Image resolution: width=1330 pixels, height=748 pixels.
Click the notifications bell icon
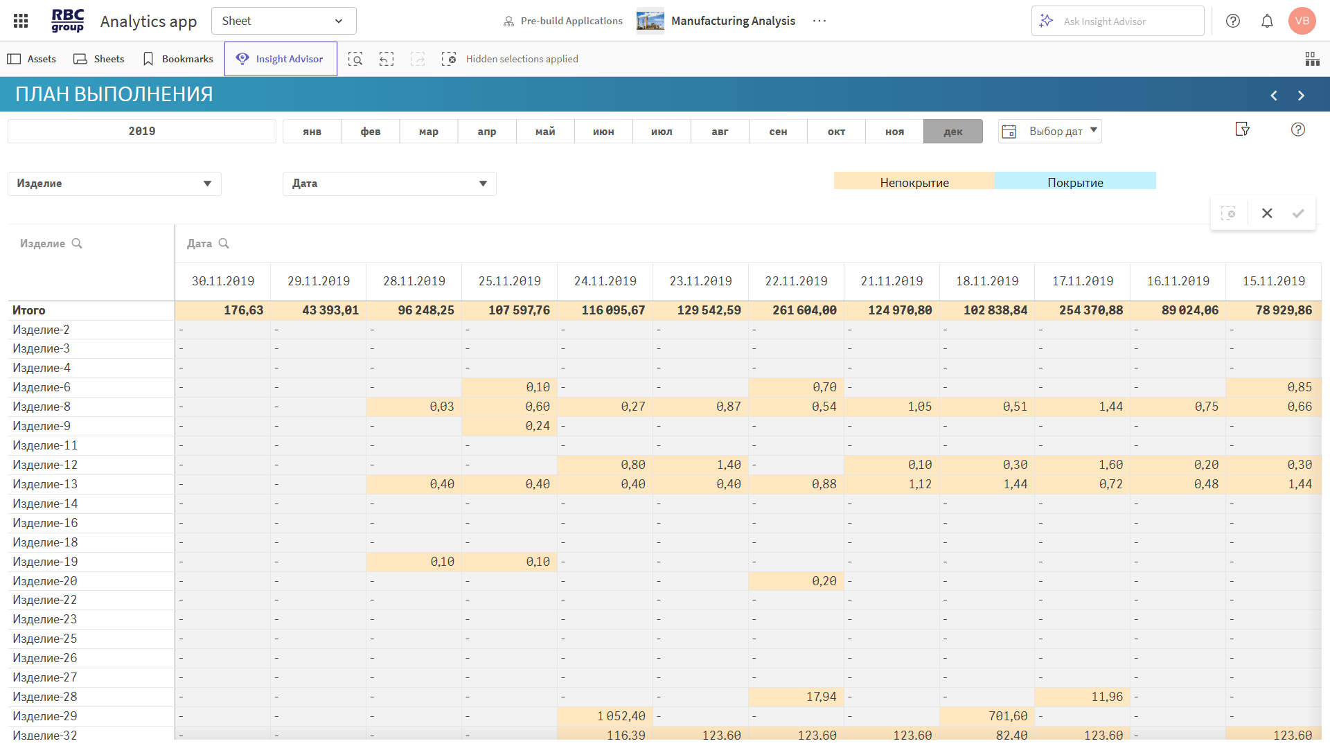1267,21
